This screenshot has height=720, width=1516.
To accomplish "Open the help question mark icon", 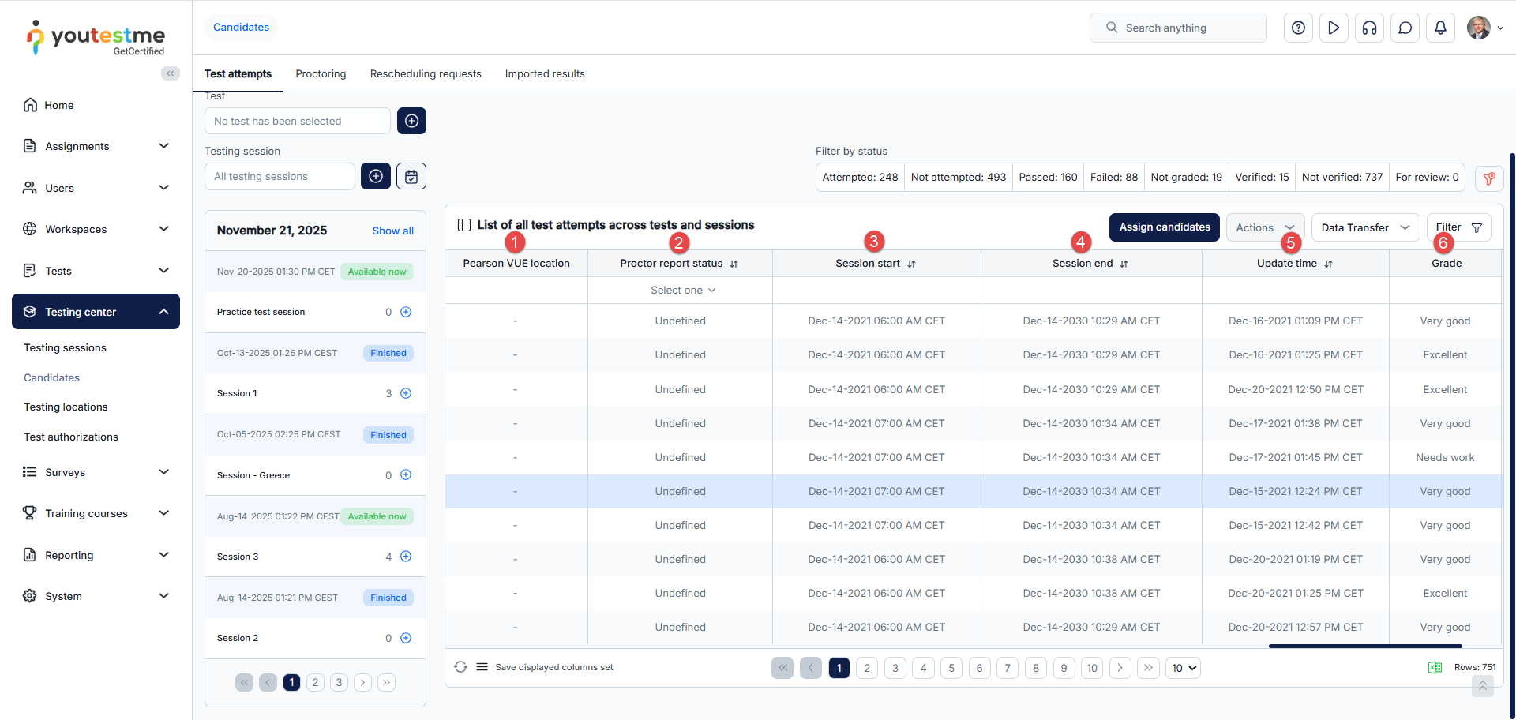I will pos(1298,28).
